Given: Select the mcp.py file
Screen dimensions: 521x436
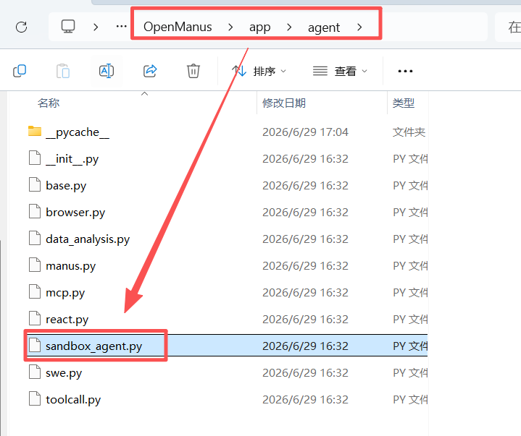Looking at the screenshot, I should pos(65,293).
